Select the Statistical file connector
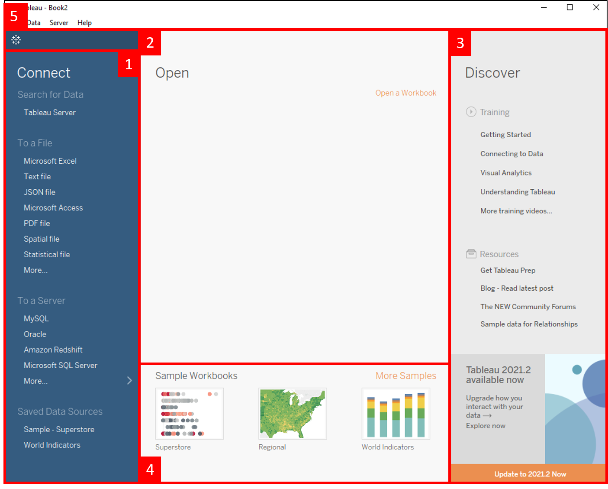This screenshot has height=489, width=608. coord(47,254)
